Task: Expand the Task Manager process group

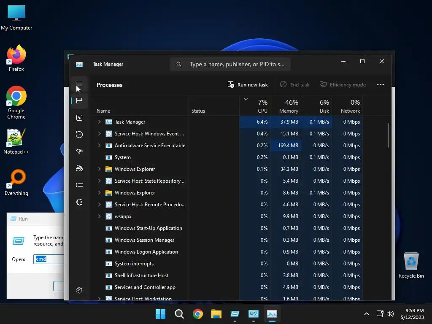Action: (x=99, y=122)
